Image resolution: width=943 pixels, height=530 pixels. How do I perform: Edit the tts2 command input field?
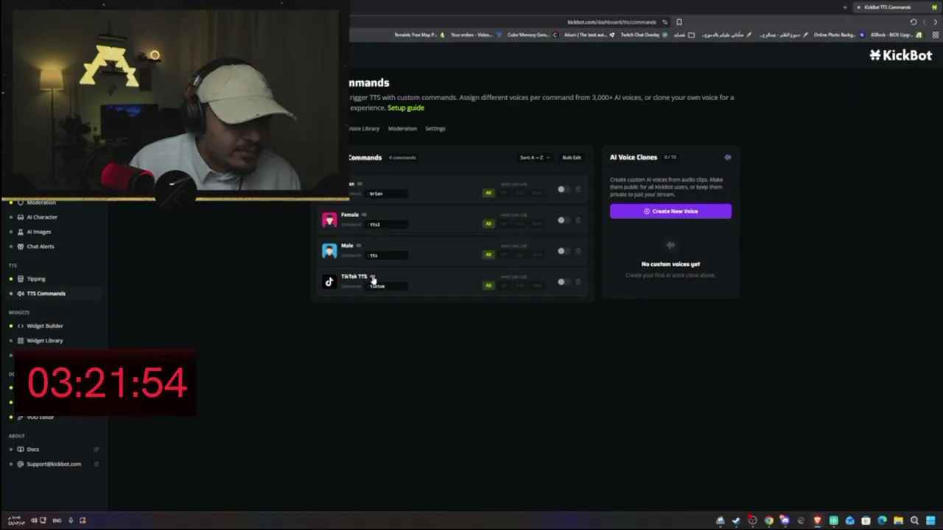pyautogui.click(x=386, y=225)
